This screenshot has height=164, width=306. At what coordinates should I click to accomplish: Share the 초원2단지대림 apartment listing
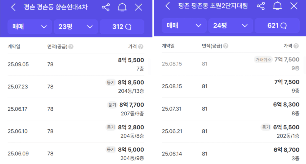click(x=261, y=6)
